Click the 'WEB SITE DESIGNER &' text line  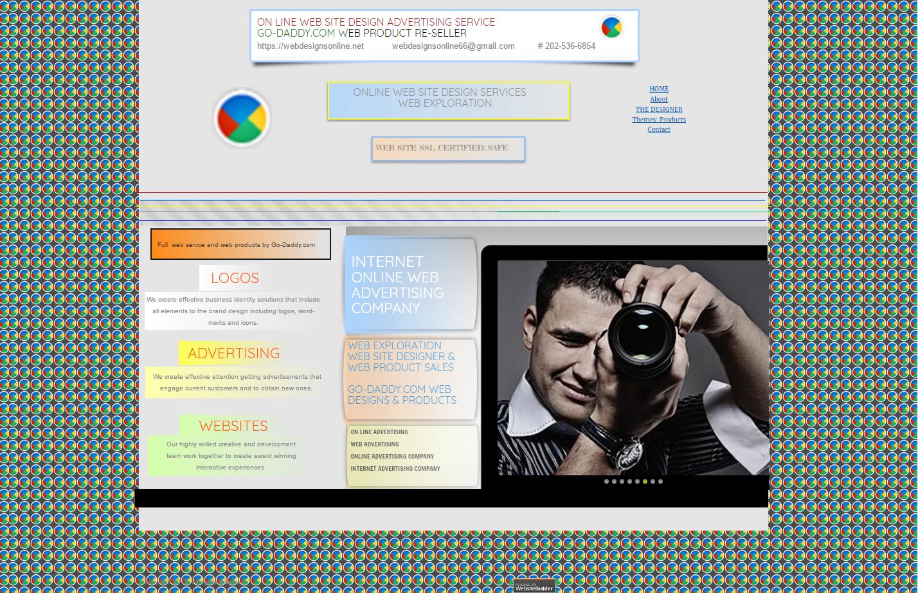401,356
